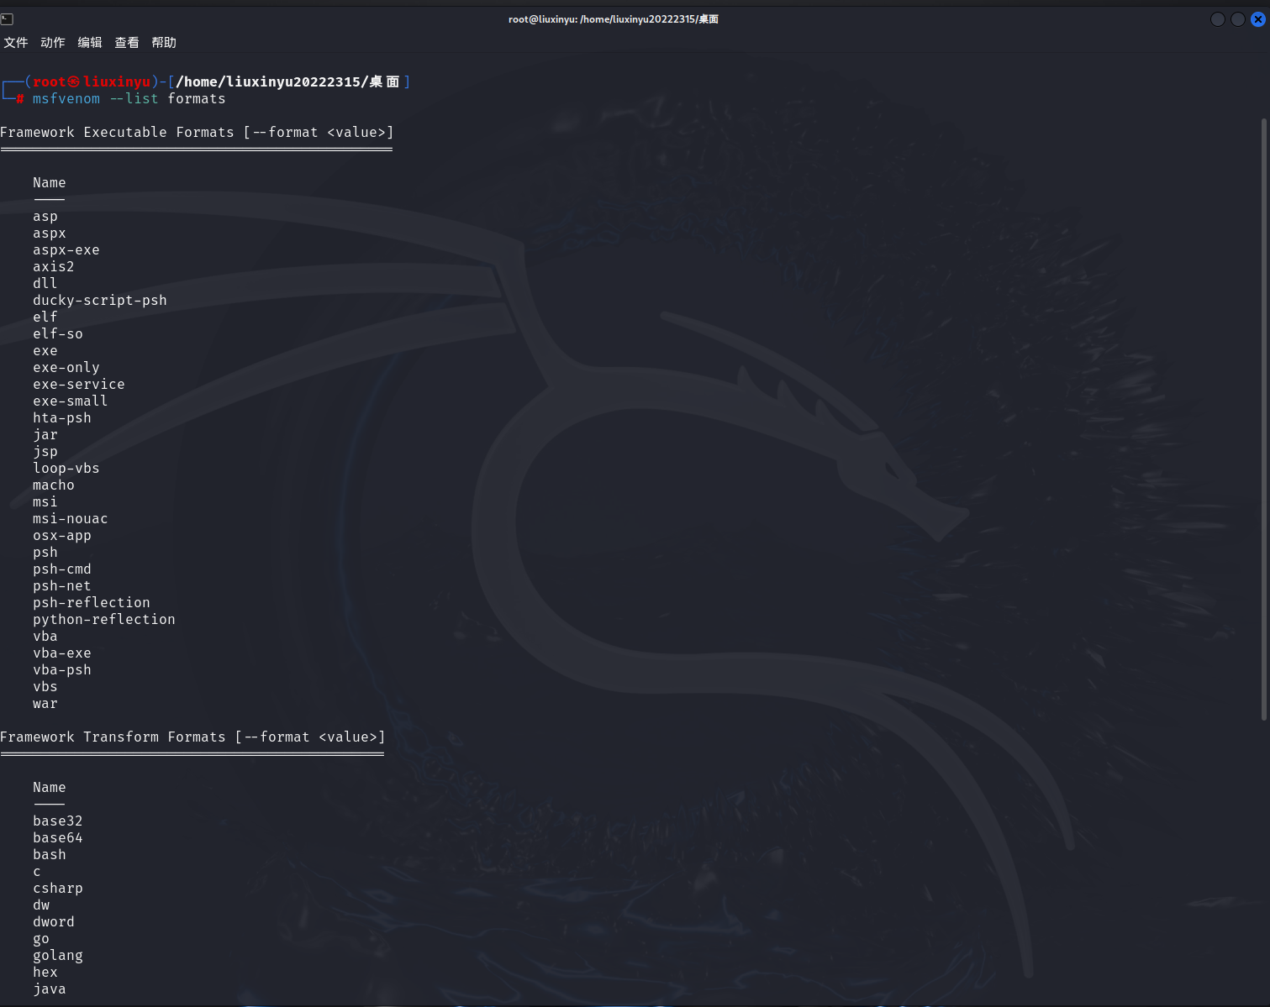Click the 'loop-vbs' format entry
The height and width of the screenshot is (1007, 1270).
tap(66, 469)
